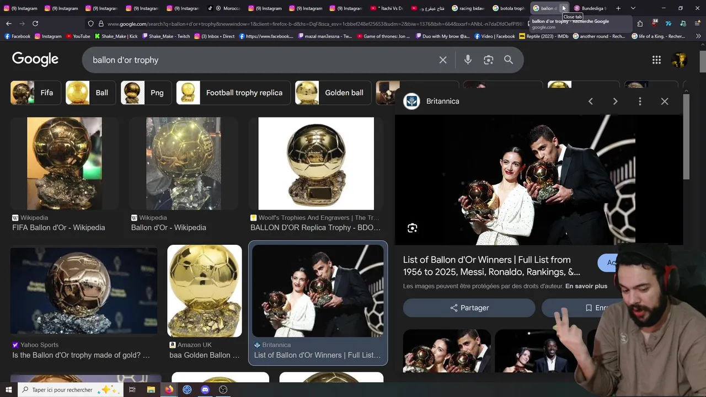Screen dimensions: 706x397
Task: Open the Amazon UK golden ball image
Action: (x=205, y=291)
